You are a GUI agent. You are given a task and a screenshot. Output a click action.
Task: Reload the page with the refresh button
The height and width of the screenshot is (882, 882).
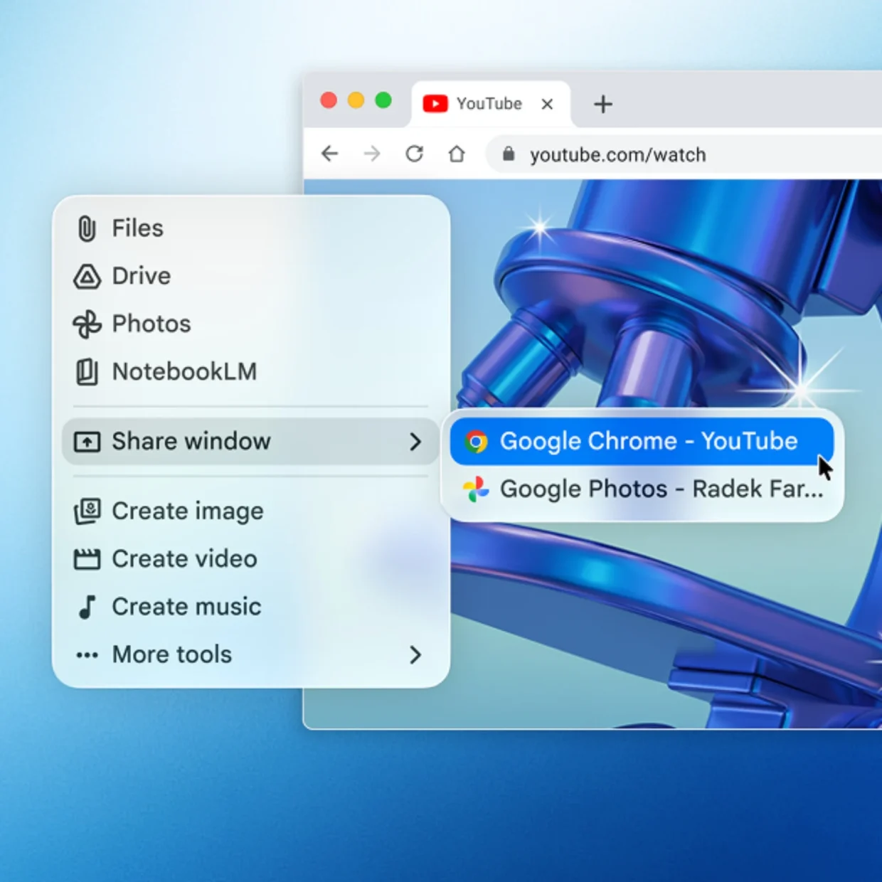[x=415, y=154]
